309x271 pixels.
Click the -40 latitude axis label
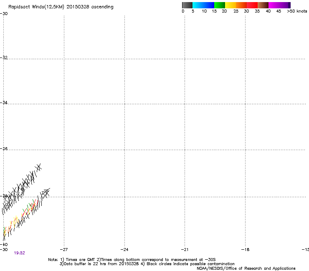4,244
